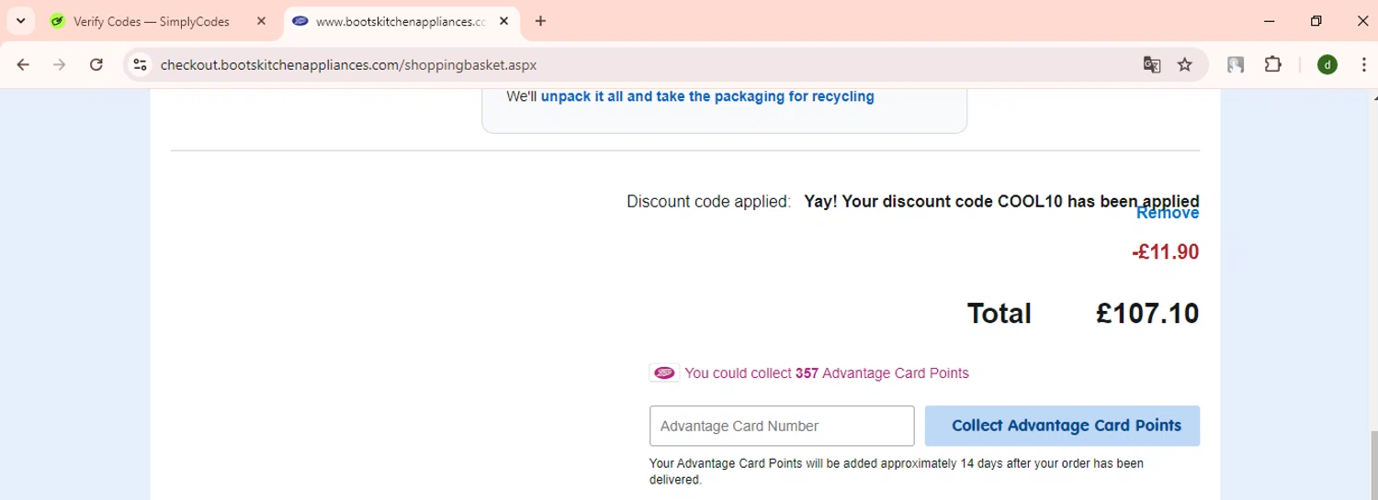Open the translate page icon

pos(1151,64)
